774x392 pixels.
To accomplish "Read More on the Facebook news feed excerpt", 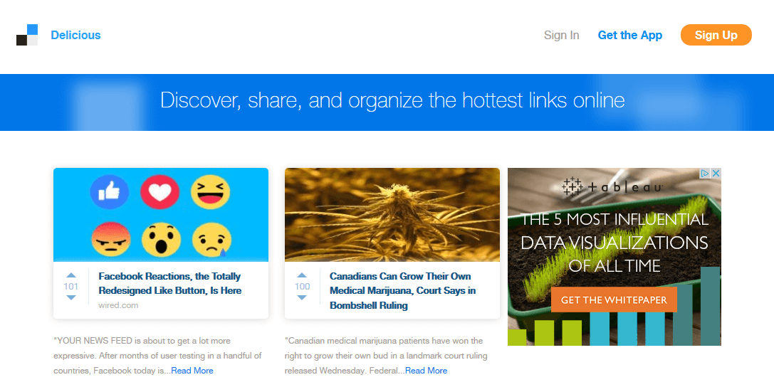I will (x=192, y=371).
